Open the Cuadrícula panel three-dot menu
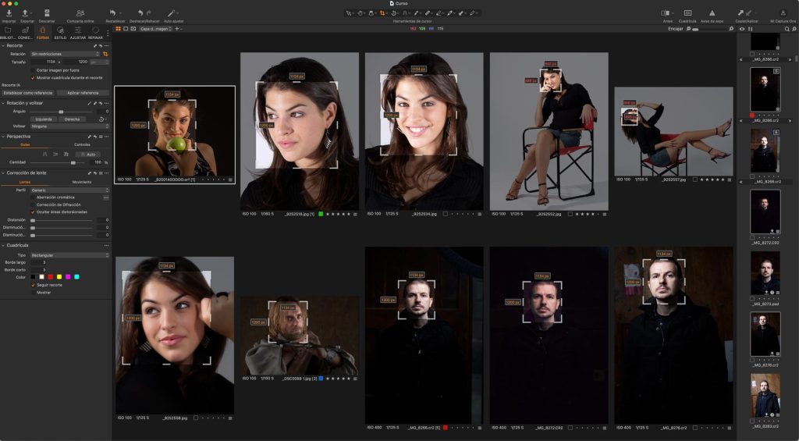 click(106, 245)
